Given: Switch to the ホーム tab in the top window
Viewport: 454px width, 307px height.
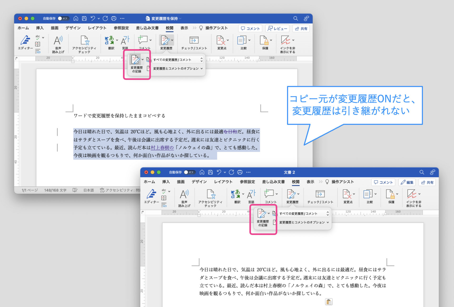Looking at the screenshot, I should pyautogui.click(x=23, y=28).
